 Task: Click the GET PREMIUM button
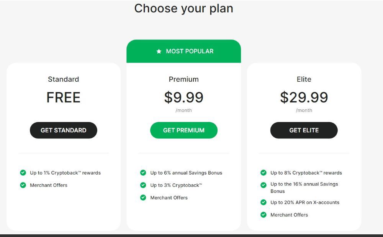pos(184,130)
